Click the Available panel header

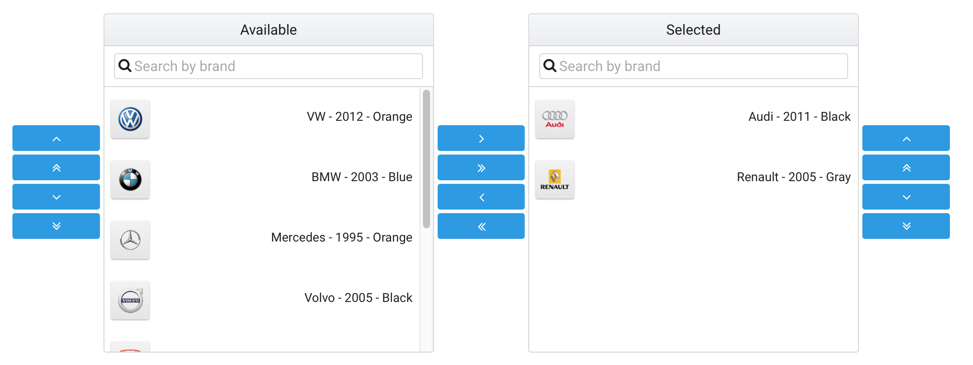(x=269, y=30)
